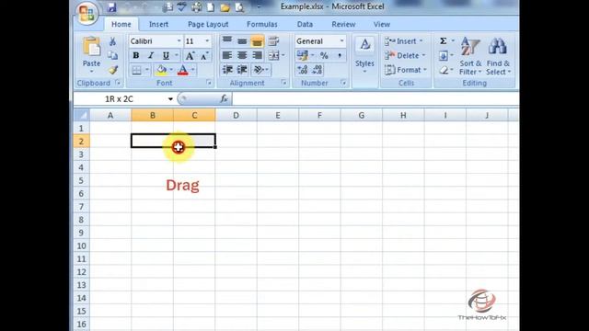Switch to the Insert ribbon tab
Screen dimensions: 589x331
(158, 25)
